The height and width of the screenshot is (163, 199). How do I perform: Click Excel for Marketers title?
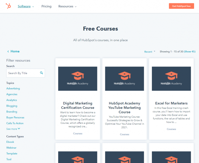click(x=171, y=103)
